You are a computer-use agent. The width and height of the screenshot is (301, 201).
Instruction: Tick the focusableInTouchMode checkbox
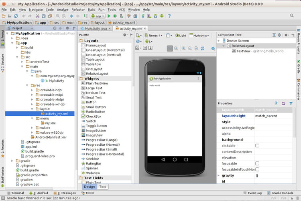coord(257,169)
